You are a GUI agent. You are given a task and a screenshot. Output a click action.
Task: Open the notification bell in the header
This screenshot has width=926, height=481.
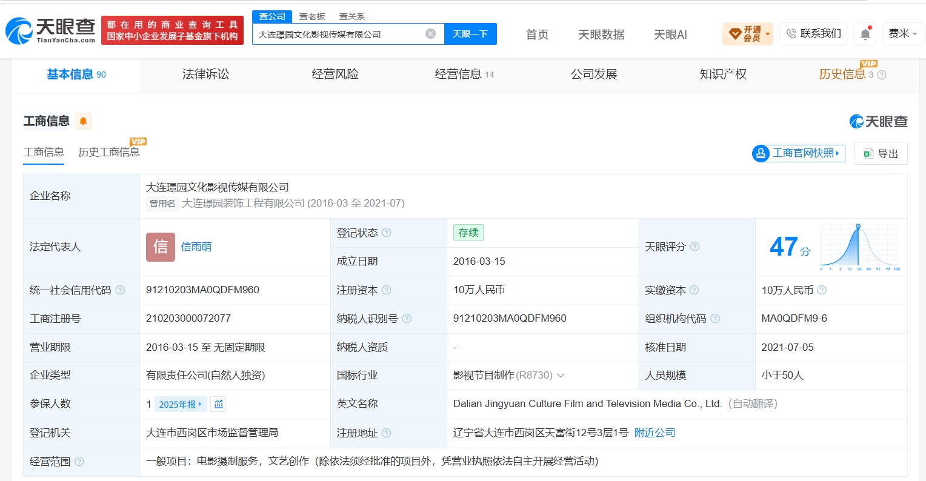865,34
